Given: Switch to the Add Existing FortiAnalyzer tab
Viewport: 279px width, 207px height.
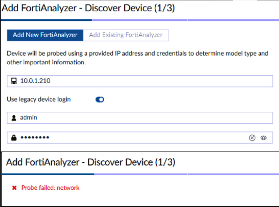Looking at the screenshot, I should point(126,35).
